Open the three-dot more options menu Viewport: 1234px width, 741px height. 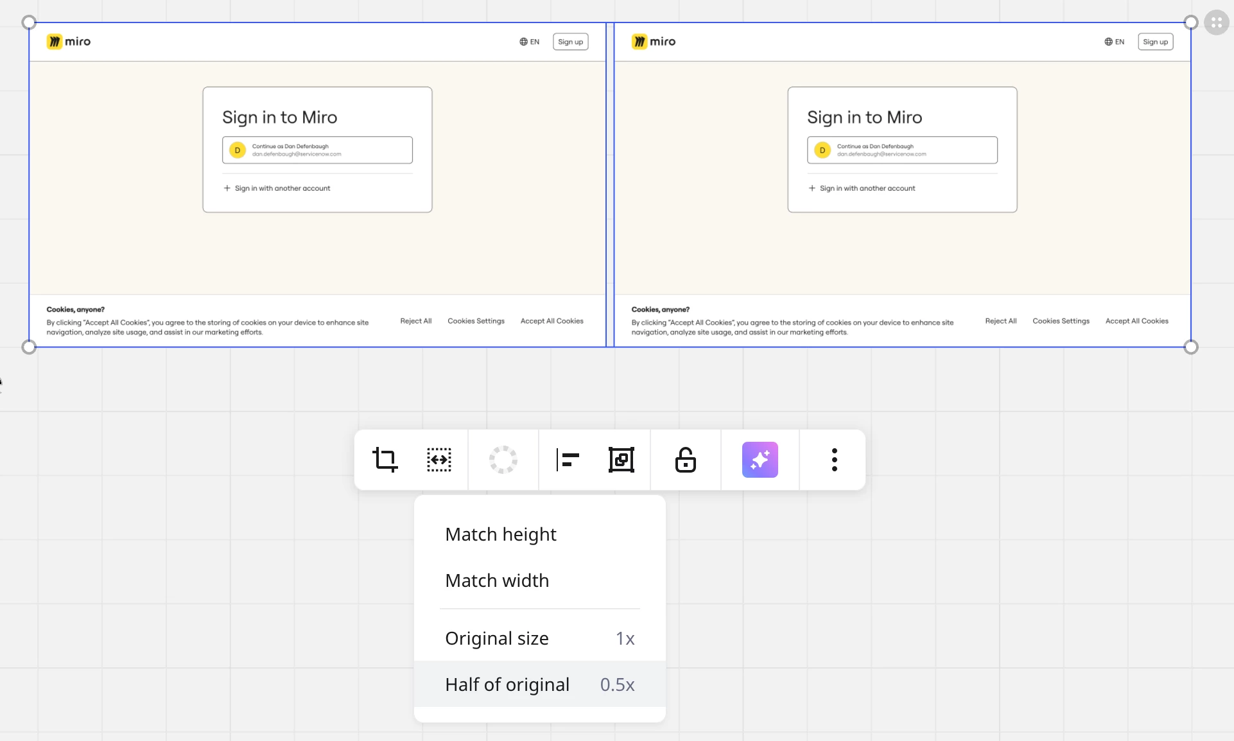click(x=834, y=460)
